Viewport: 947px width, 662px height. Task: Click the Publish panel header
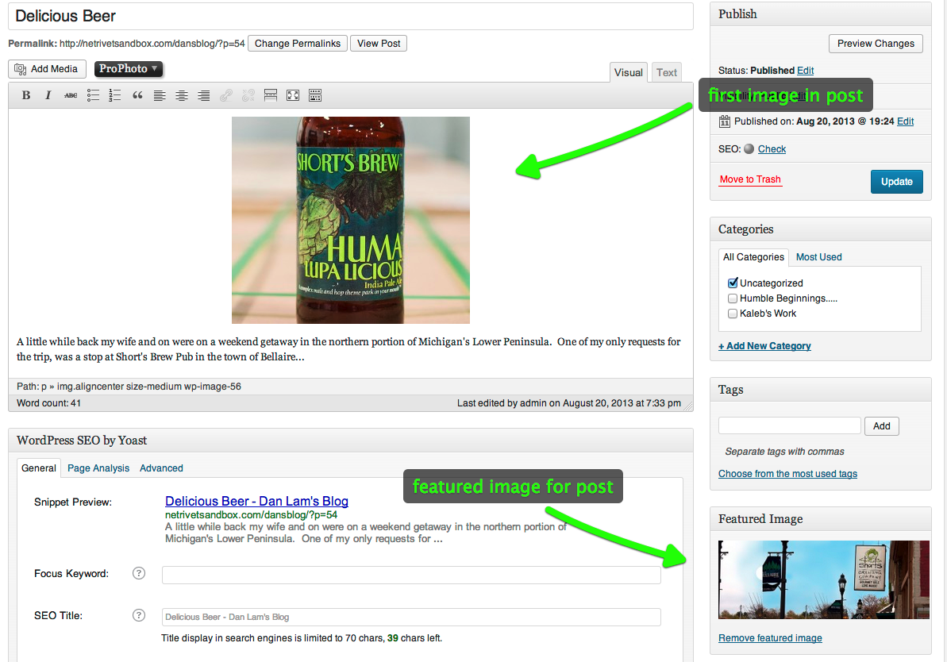820,14
